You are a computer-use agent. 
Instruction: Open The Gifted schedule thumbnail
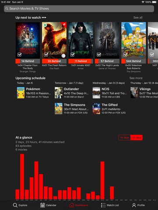coord(96,108)
